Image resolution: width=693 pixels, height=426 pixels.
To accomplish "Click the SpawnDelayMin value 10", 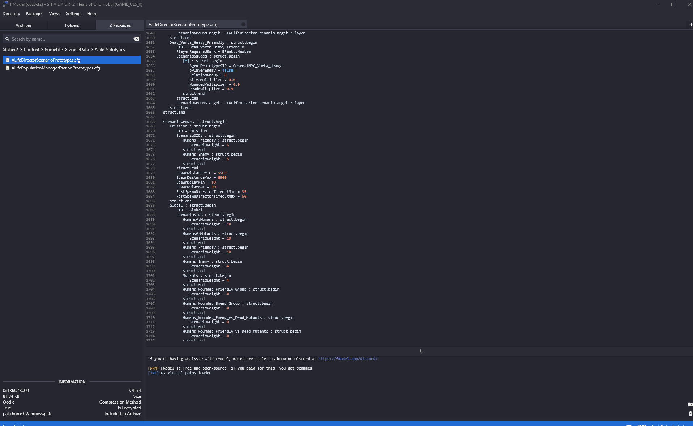I will tap(213, 182).
